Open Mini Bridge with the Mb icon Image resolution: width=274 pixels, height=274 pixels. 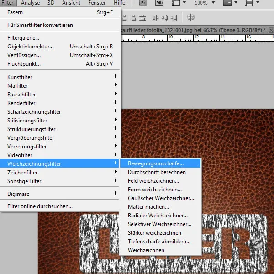click(x=159, y=3)
